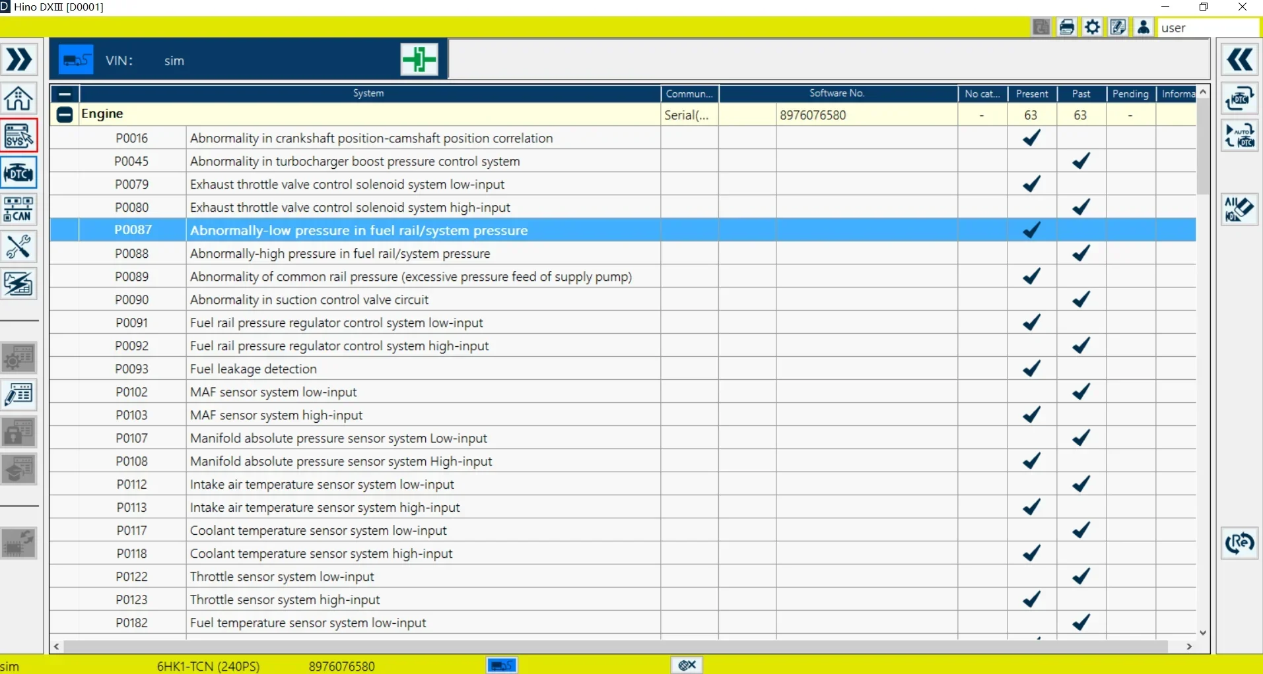Screen dimensions: 1263x674
Task: Click the user profile icon in top toolbar
Action: click(1144, 27)
